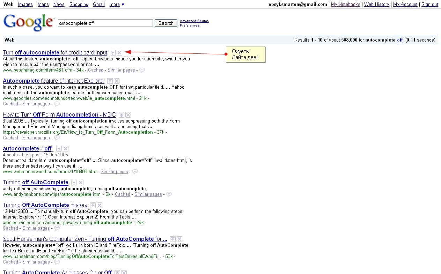Open Cached version of geocities result
Image resolution: width=441 pixels, height=274 pixels.
coord(10,104)
